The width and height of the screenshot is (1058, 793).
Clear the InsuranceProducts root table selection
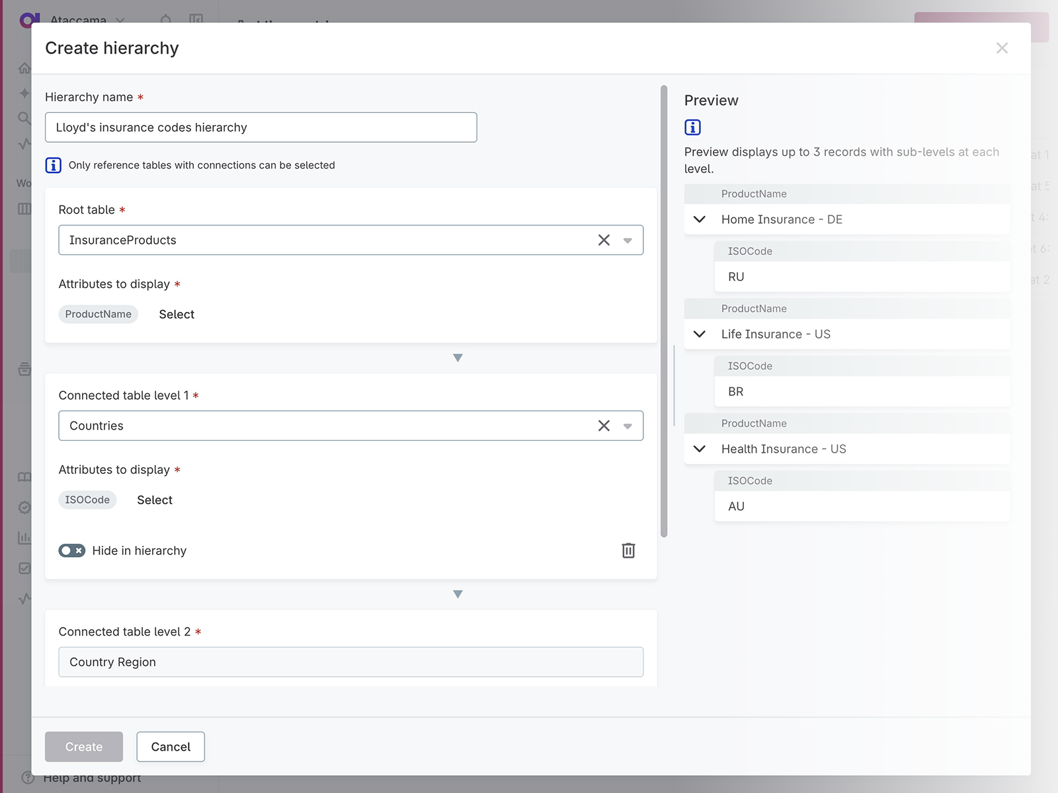pos(604,240)
